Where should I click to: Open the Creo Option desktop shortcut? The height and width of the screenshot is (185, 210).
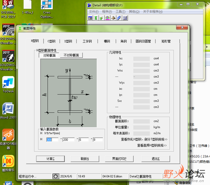tap(47, 9)
